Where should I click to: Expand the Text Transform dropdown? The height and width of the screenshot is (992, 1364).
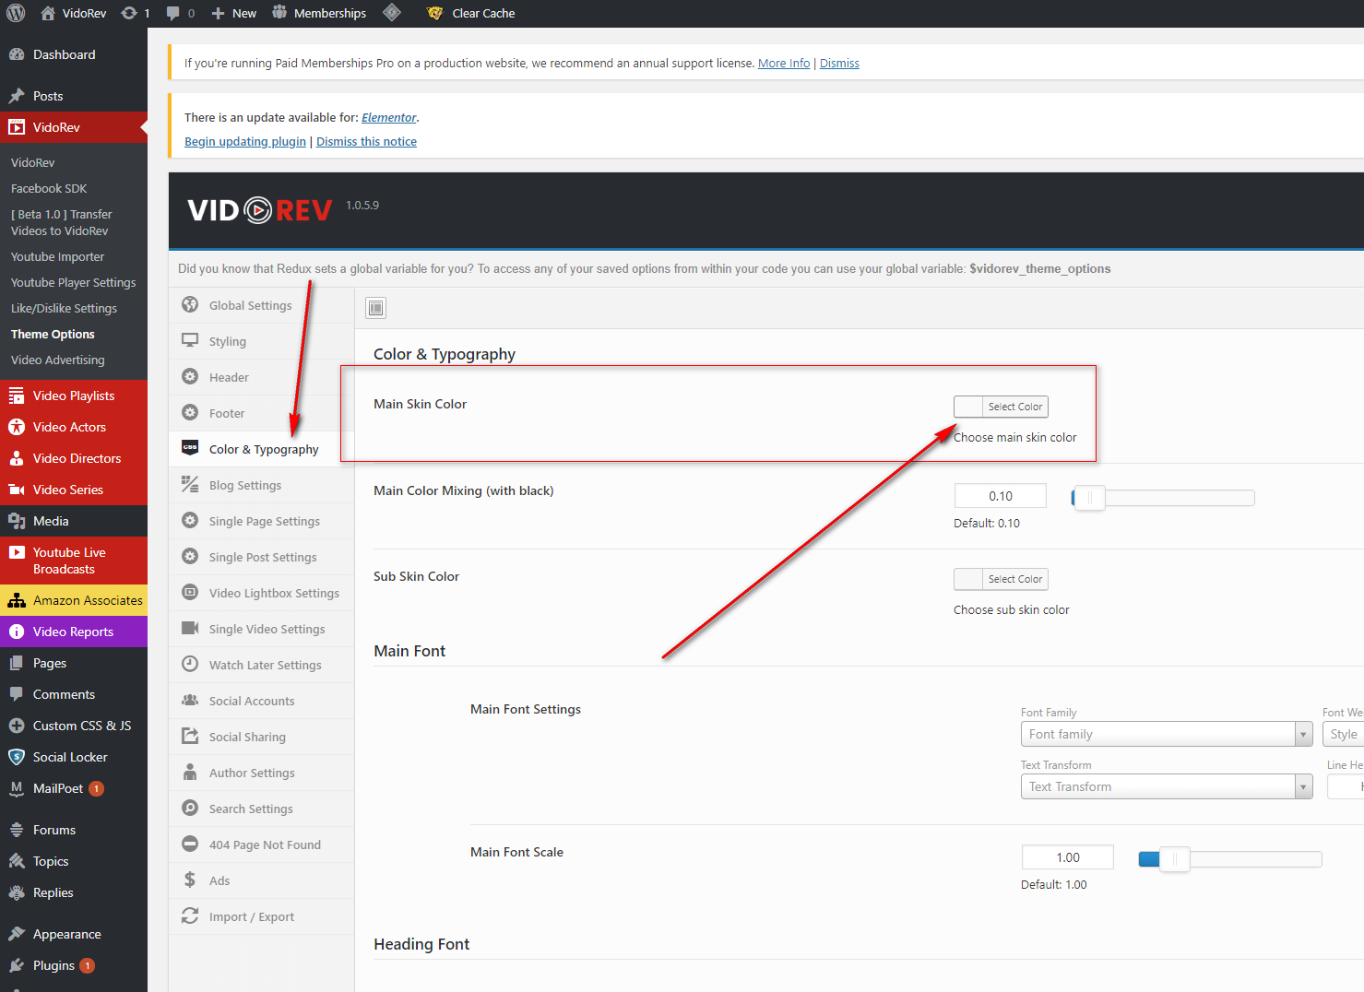click(x=1166, y=786)
